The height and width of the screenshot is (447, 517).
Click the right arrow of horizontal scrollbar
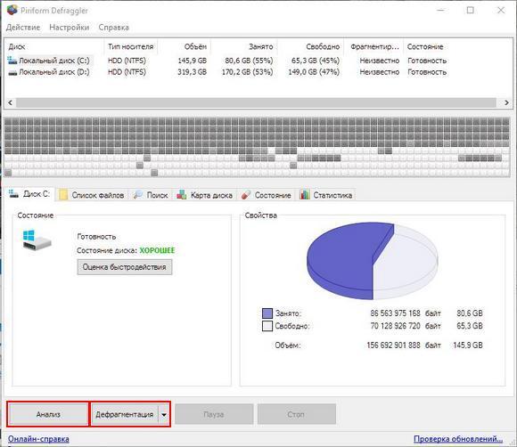tap(507, 102)
